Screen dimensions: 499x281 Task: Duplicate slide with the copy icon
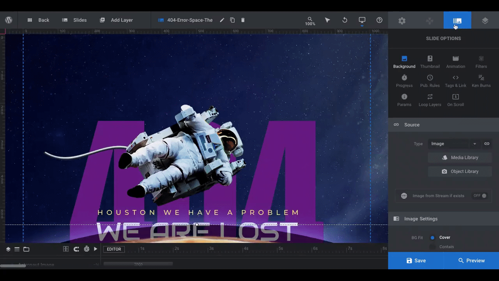(x=232, y=20)
